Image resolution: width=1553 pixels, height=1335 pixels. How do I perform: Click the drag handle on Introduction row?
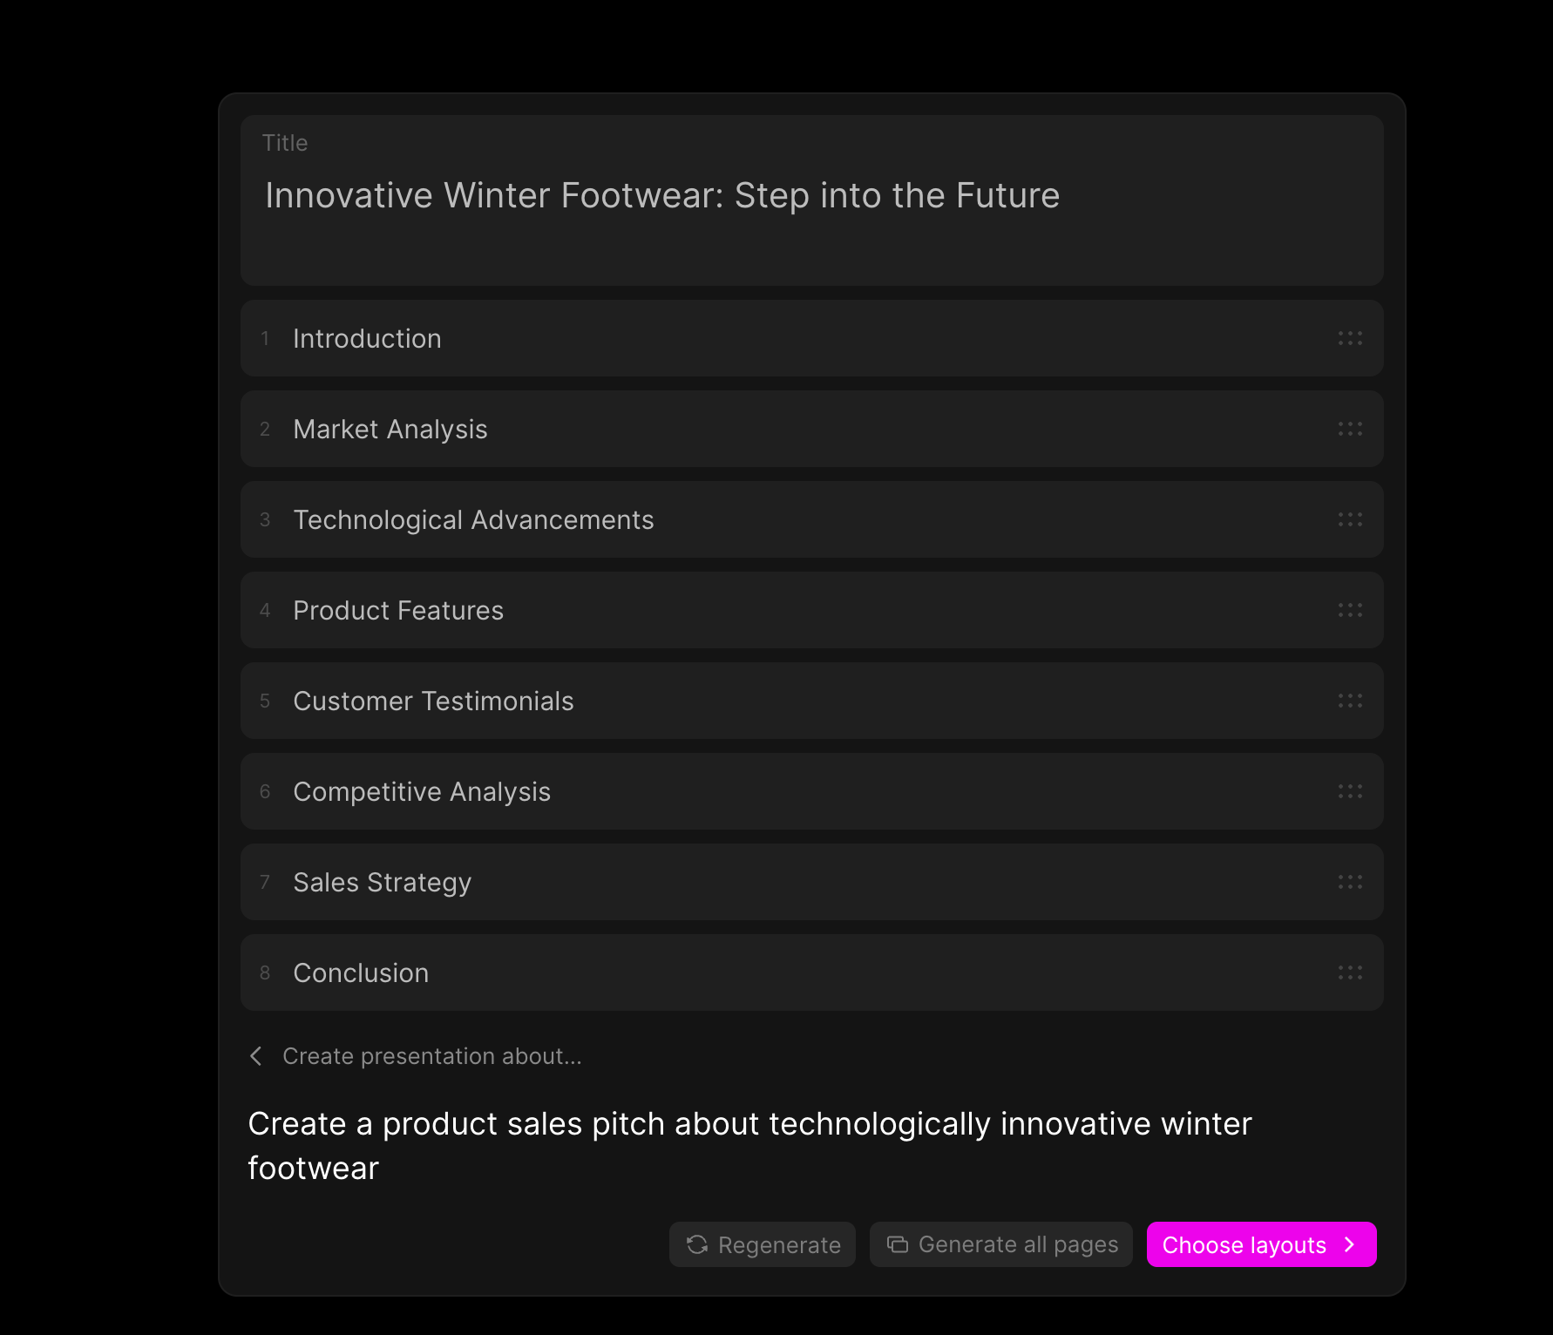1350,338
